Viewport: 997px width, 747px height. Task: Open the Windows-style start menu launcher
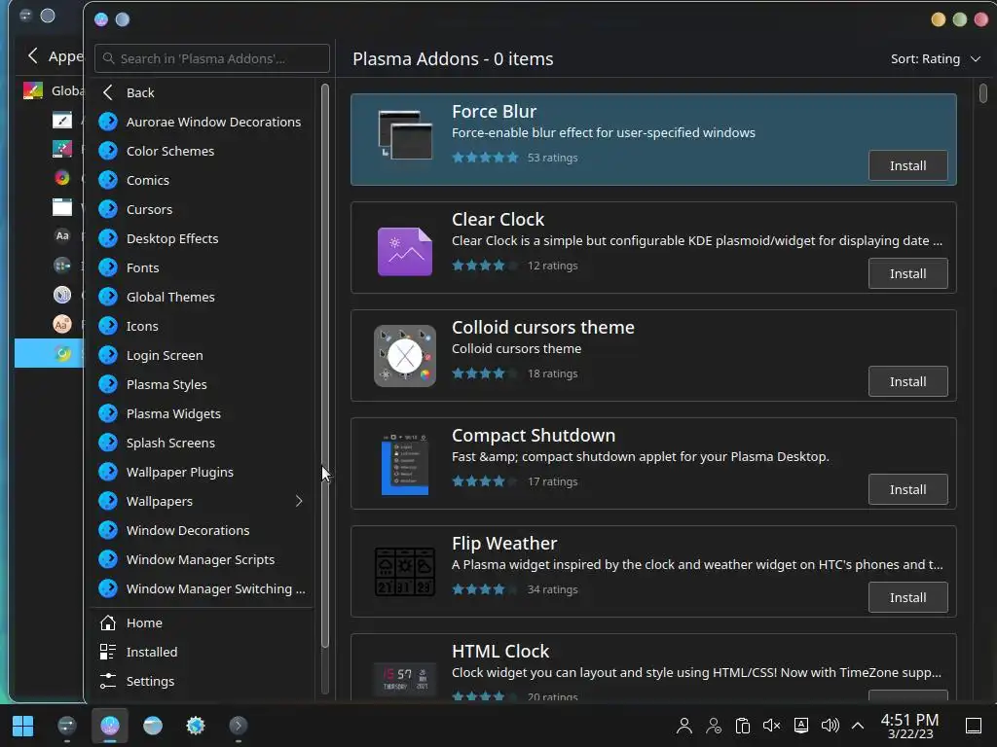pos(23,726)
